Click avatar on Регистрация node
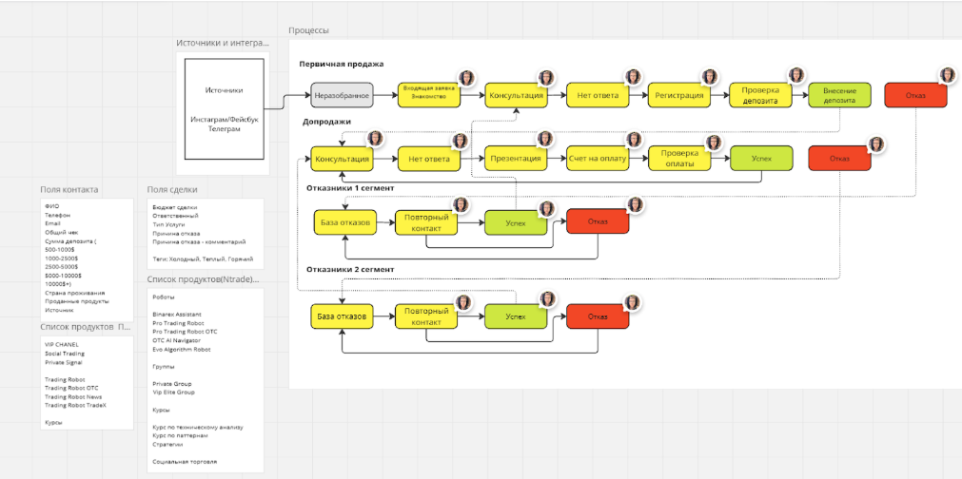The image size is (962, 479). pyautogui.click(x=710, y=77)
